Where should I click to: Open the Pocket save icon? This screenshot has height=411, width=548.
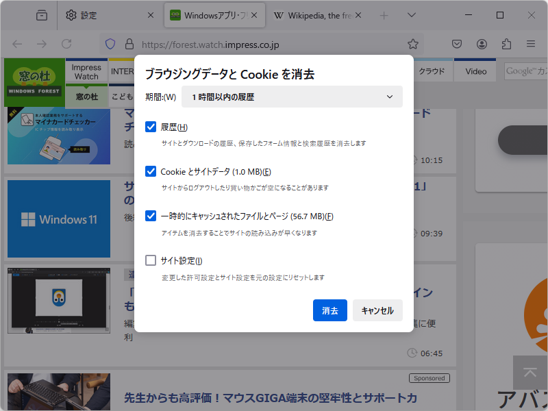tap(457, 43)
